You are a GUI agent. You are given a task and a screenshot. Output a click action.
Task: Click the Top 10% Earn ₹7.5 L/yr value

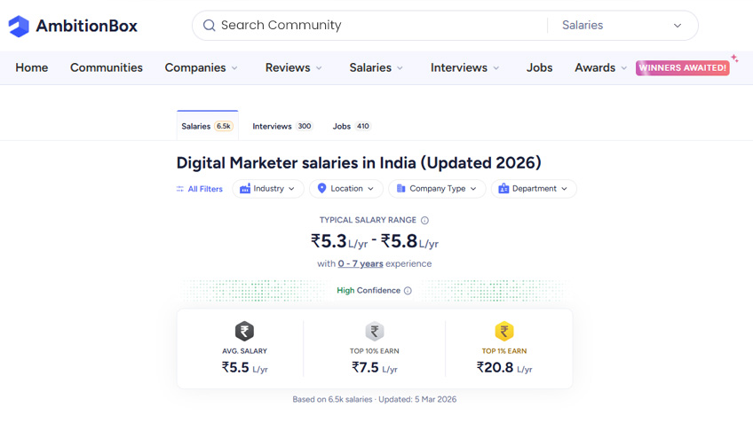(375, 368)
